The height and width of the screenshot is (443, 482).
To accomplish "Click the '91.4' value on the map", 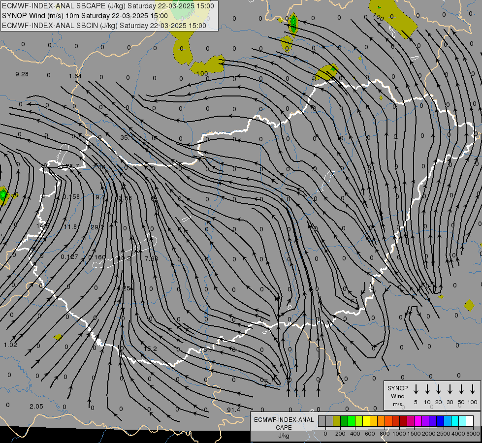I will (234, 410).
